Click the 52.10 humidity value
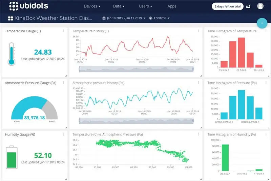Viewport: 271px width, 181px height. pyautogui.click(x=43, y=156)
